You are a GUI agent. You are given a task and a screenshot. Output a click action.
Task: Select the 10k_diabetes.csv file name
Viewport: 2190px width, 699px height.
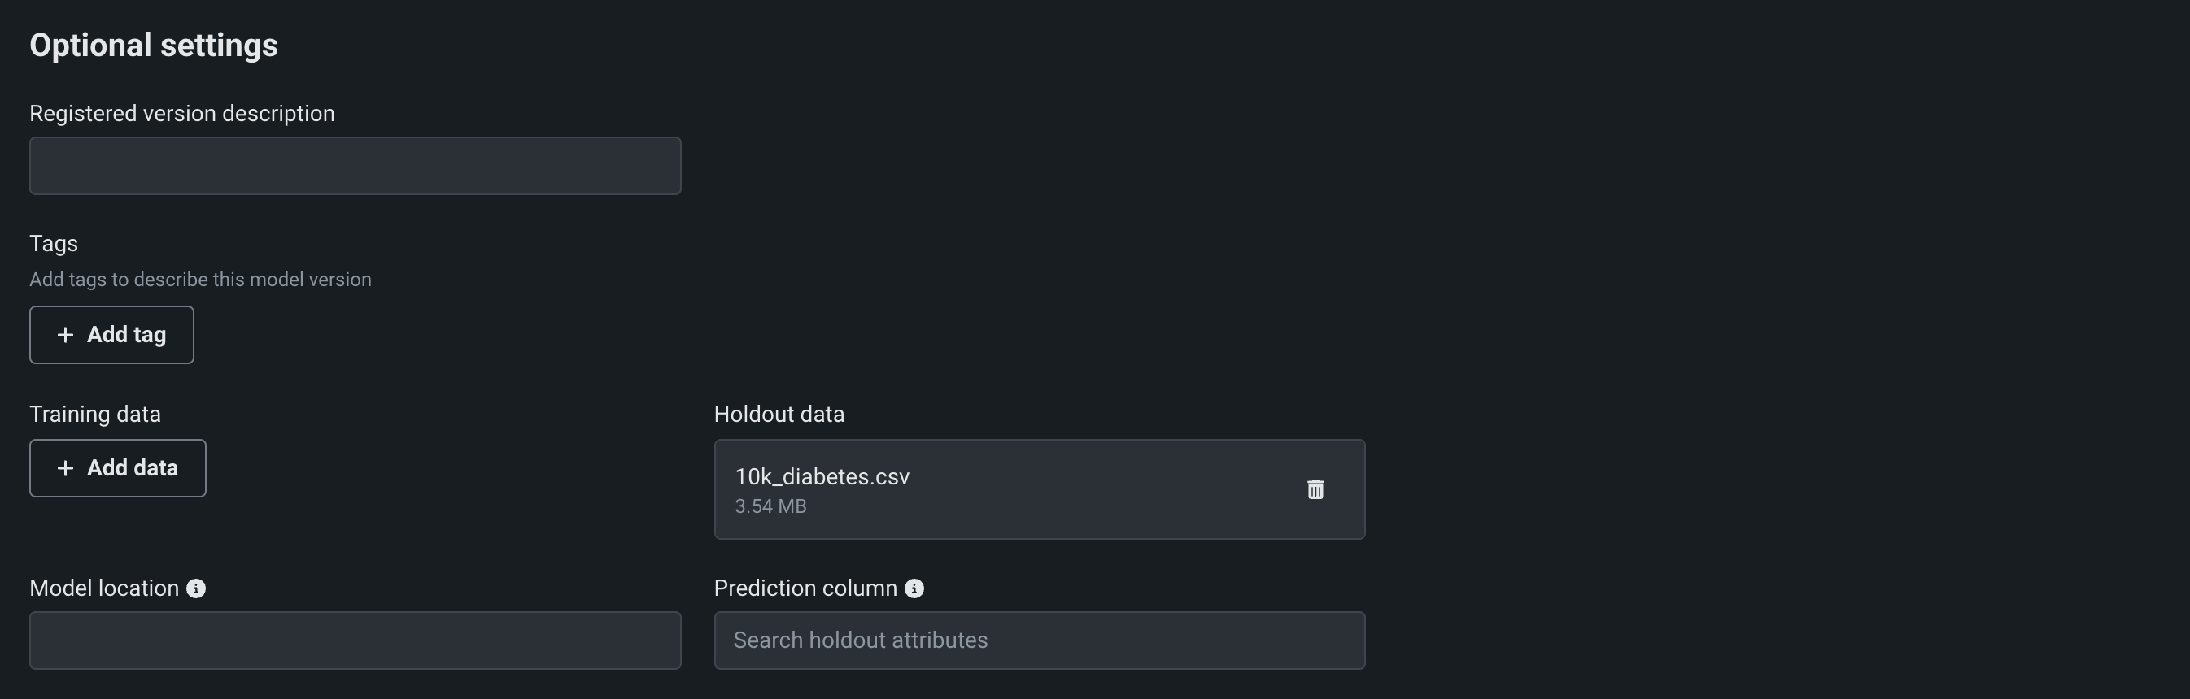822,476
